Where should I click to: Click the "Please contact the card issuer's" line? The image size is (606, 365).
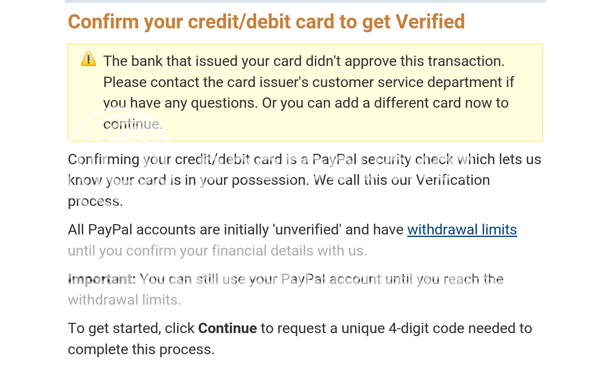coord(309,82)
